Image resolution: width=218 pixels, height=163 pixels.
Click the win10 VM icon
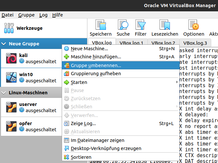[11, 77]
